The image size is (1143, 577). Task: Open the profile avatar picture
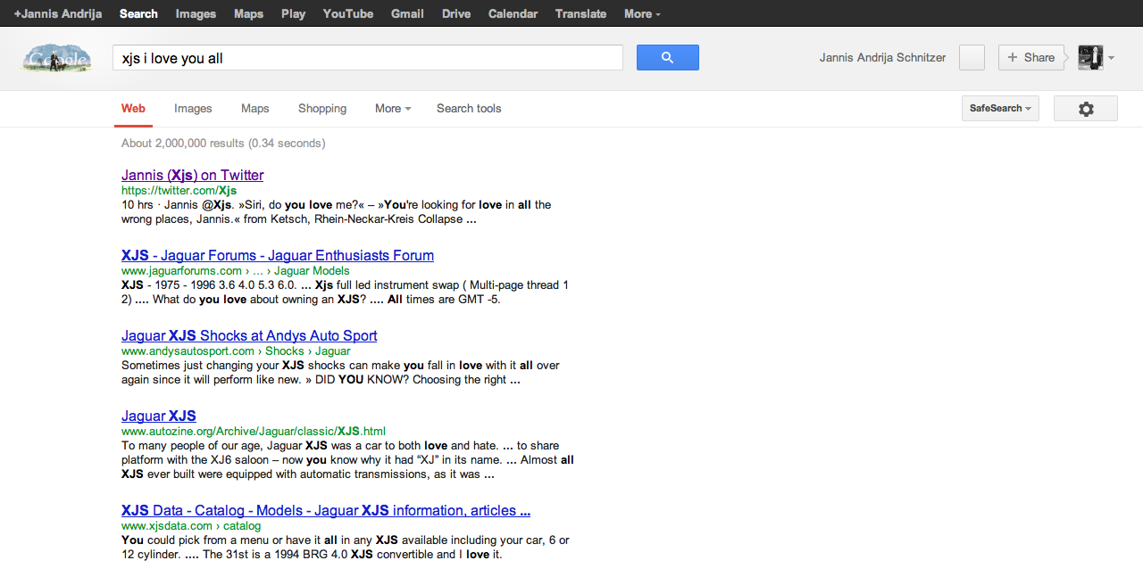point(1090,57)
